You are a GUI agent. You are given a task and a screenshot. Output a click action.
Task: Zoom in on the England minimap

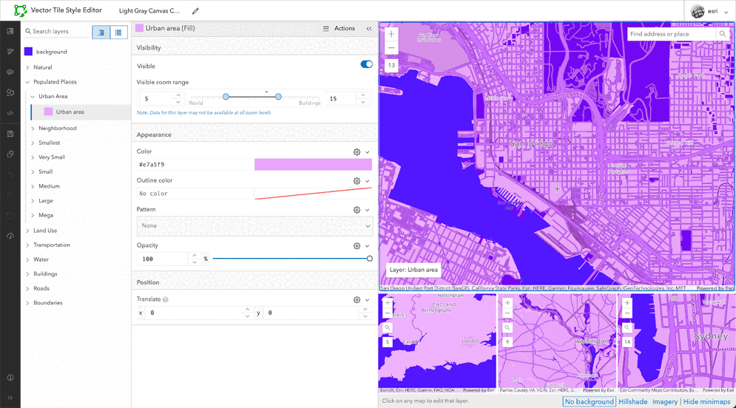[x=388, y=303]
